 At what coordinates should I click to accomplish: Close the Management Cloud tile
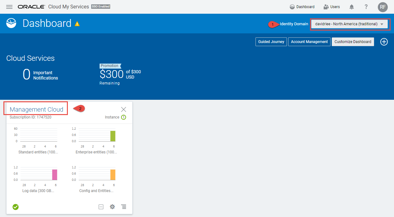pyautogui.click(x=124, y=109)
